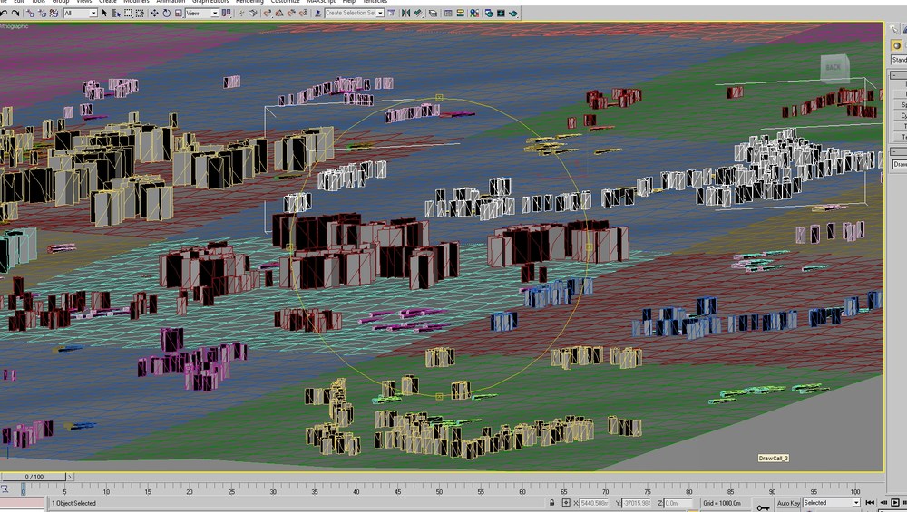Open the Rendering menu

tap(249, 2)
